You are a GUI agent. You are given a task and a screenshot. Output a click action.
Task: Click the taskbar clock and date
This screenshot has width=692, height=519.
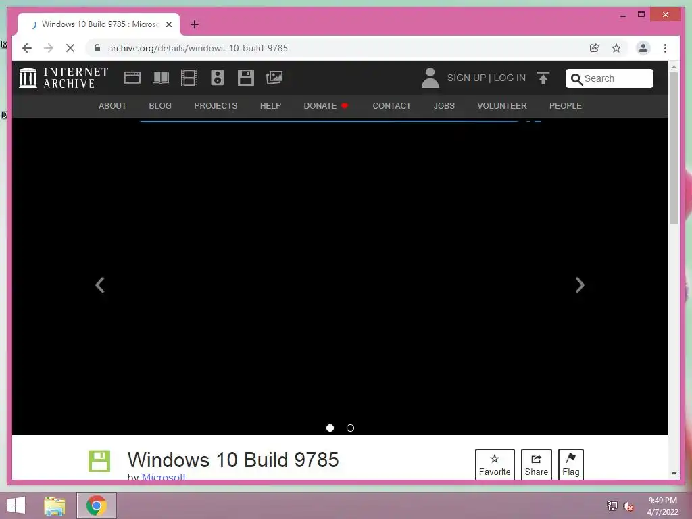[x=662, y=506]
